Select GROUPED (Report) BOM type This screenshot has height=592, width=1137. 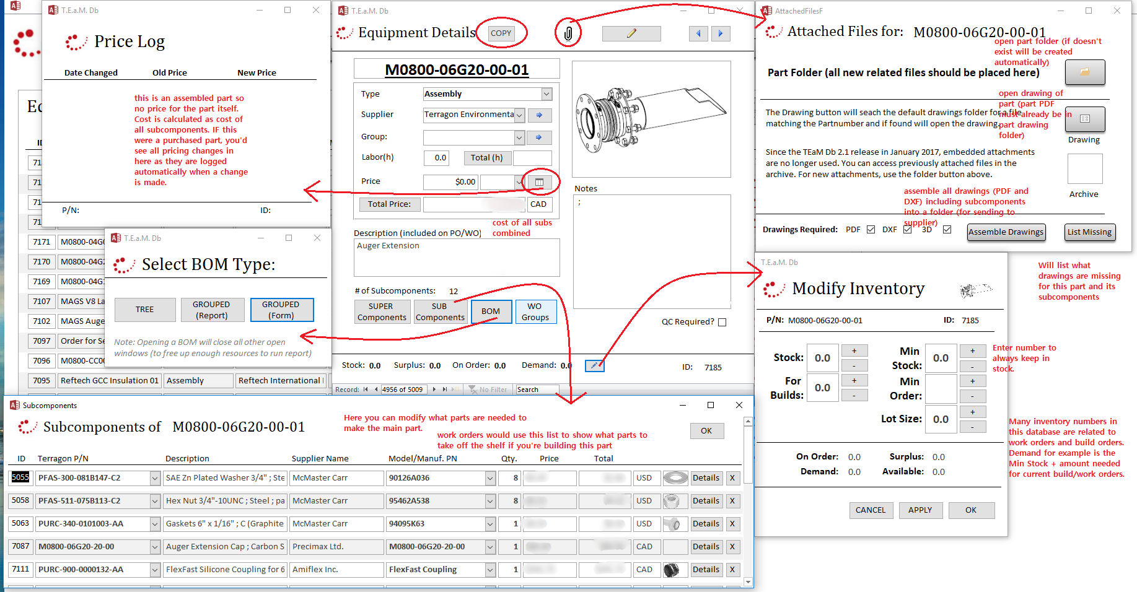click(x=212, y=310)
